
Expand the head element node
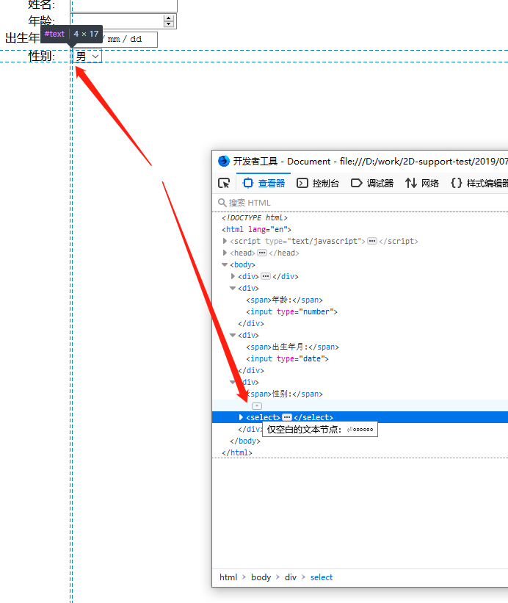(225, 253)
